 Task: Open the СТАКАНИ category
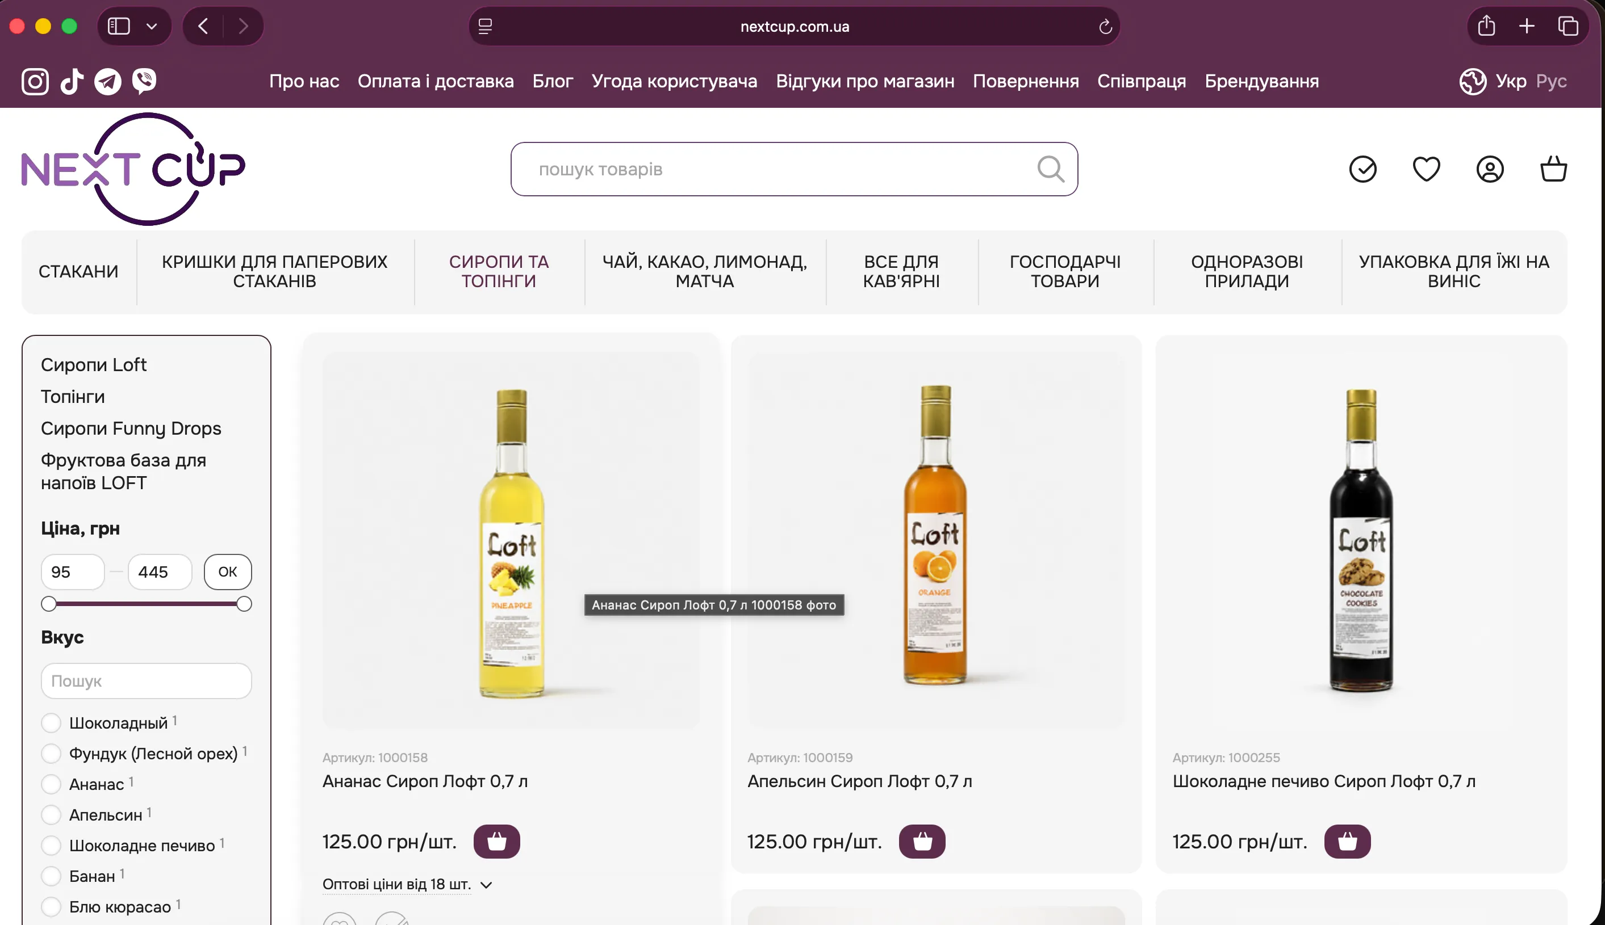[x=78, y=272]
